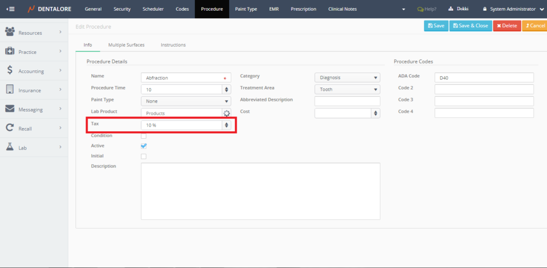The height and width of the screenshot is (268, 547).
Task: Open the Messaging envelope icon
Action: click(x=10, y=109)
